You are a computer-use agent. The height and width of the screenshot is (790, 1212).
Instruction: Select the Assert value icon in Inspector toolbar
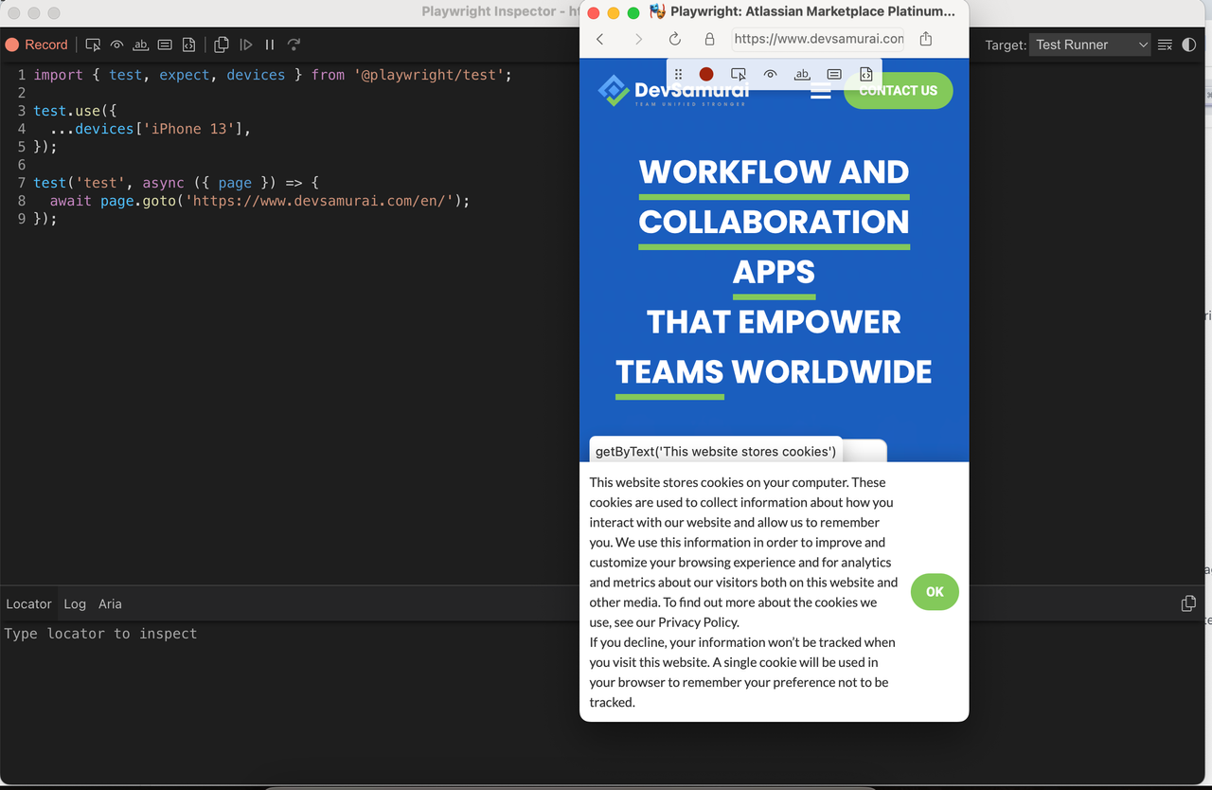(165, 45)
